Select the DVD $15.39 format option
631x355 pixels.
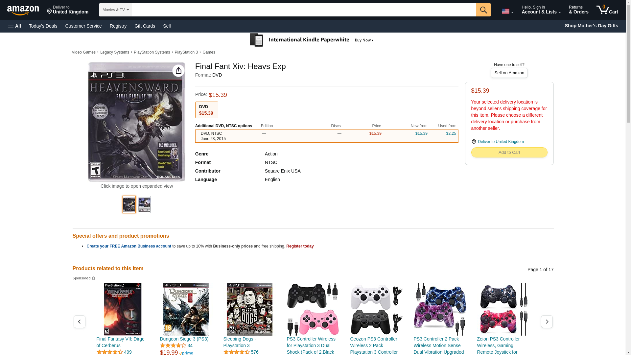coord(206,110)
